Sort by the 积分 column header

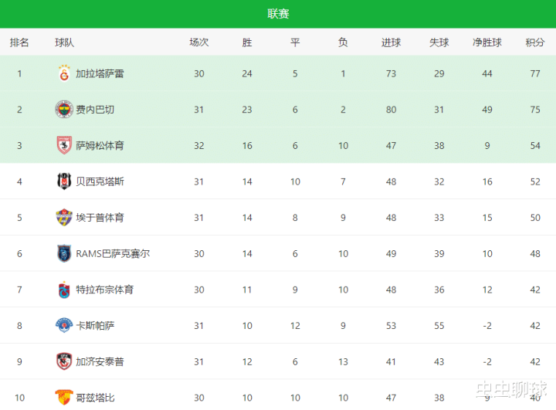[535, 42]
